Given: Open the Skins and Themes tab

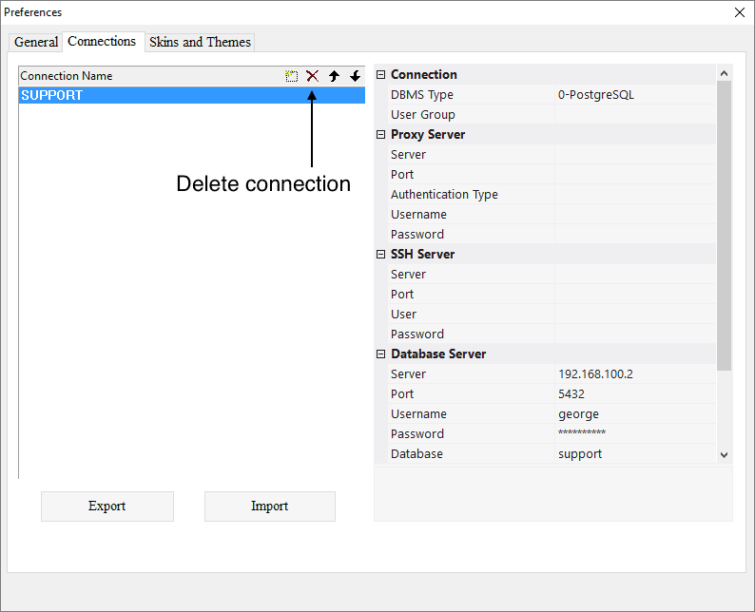Looking at the screenshot, I should (200, 42).
